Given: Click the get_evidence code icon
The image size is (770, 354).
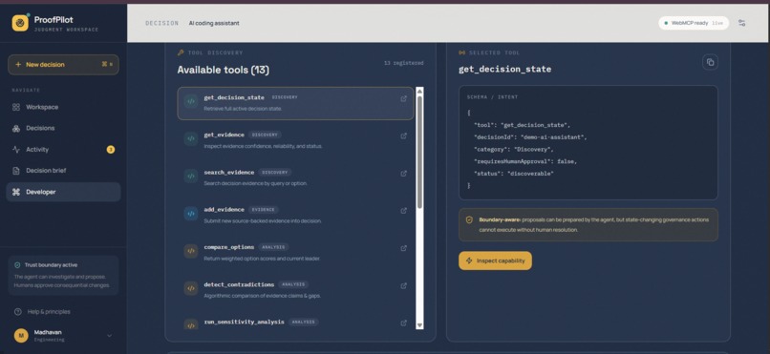Looking at the screenshot, I should click(191, 138).
